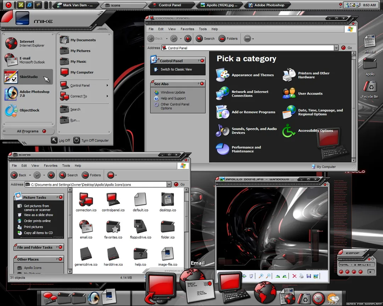Open Edit menu in icons window
383x306 pixels.
[24, 165]
